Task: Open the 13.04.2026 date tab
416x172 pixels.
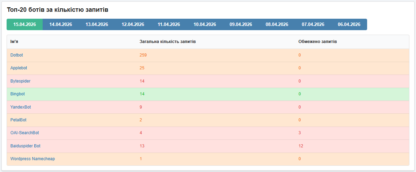Action: 97,24
